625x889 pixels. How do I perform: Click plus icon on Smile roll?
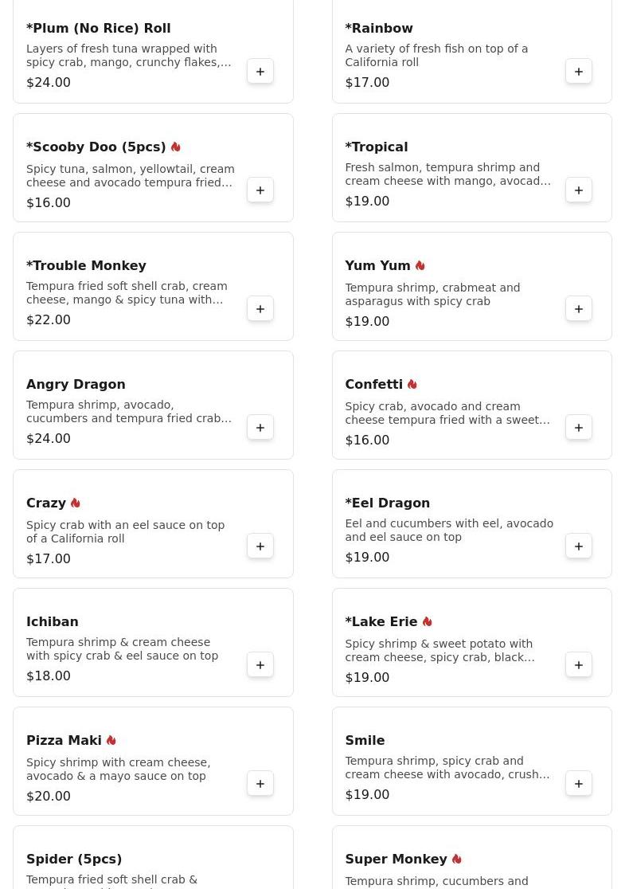tap(579, 784)
